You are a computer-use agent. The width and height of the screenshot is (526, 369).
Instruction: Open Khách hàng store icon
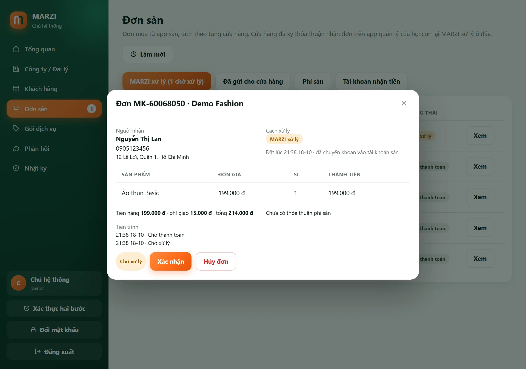16,89
